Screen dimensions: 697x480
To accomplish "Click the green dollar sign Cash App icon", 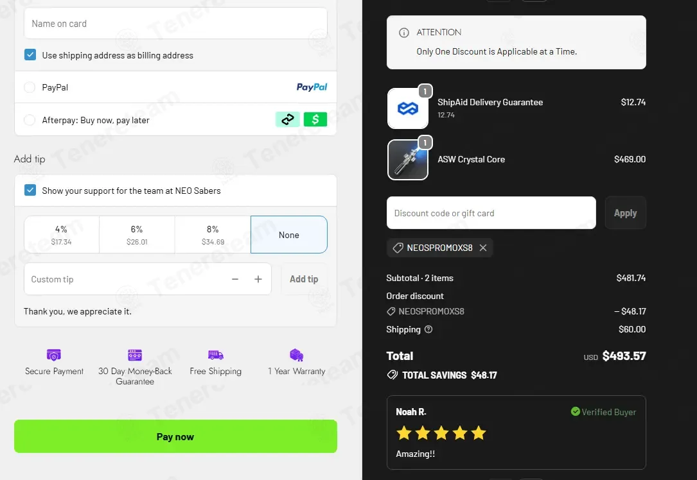I will pyautogui.click(x=315, y=119).
